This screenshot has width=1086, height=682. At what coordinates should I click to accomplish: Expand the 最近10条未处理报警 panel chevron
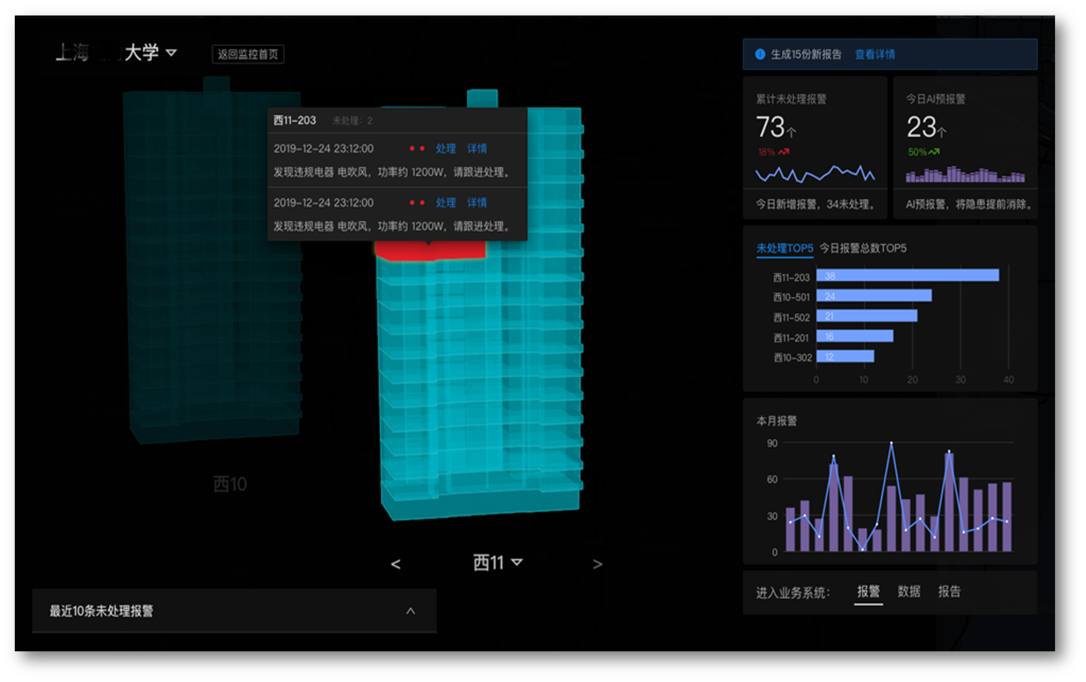pyautogui.click(x=410, y=611)
